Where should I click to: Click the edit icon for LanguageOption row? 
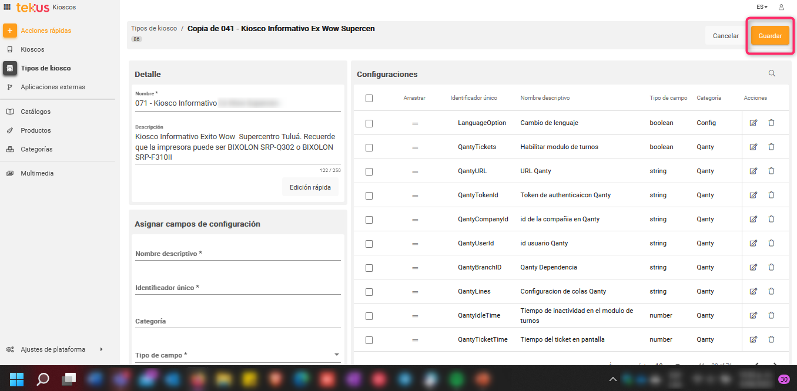pyautogui.click(x=754, y=123)
